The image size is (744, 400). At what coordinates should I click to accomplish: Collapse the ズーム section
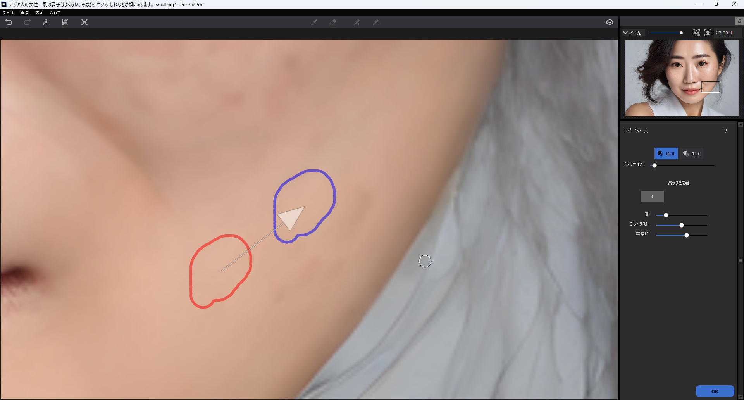625,33
